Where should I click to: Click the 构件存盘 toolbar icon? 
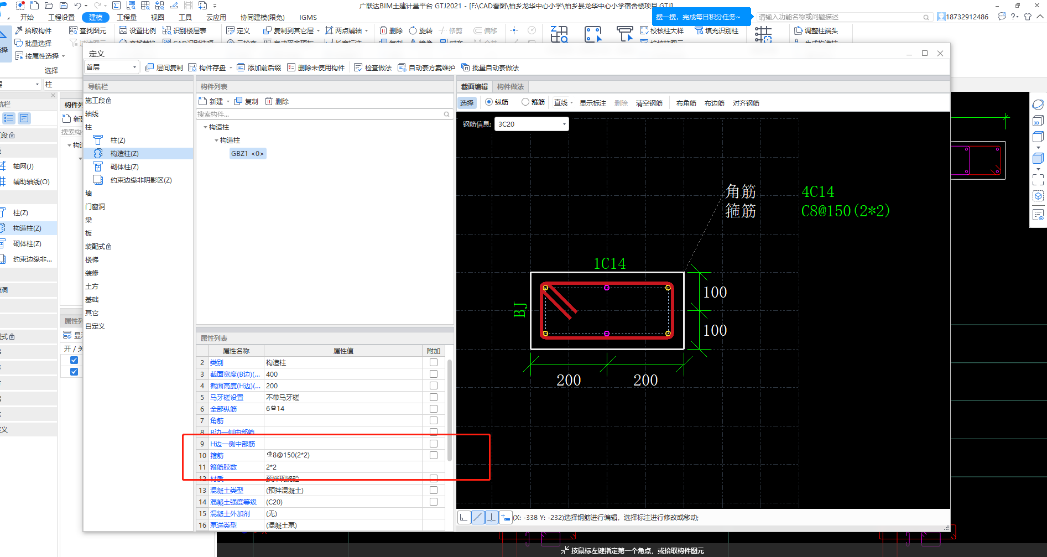click(192, 67)
